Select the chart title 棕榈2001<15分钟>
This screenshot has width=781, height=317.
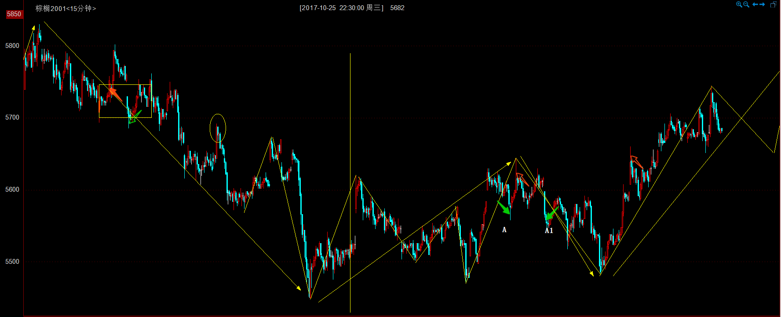click(66, 8)
